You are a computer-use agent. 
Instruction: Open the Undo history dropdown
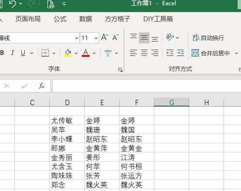point(21,3)
